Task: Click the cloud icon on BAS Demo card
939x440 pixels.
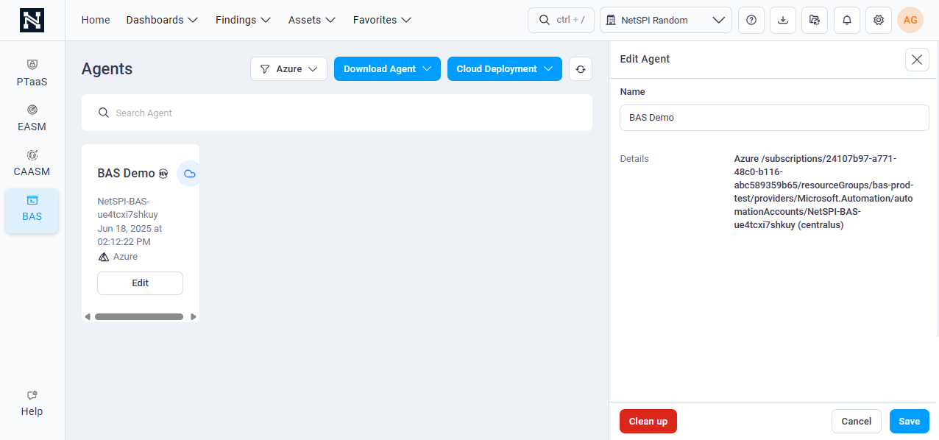Action: tap(190, 174)
